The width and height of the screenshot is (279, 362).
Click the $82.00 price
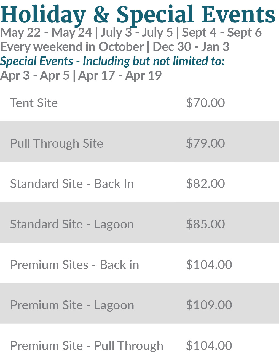(205, 184)
